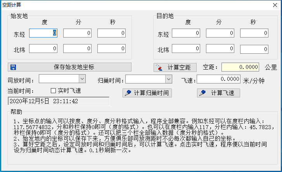Viewport: 282px width, 172px height.
Task: Focus 始发地 北纬 分 input field
Action: (77, 49)
